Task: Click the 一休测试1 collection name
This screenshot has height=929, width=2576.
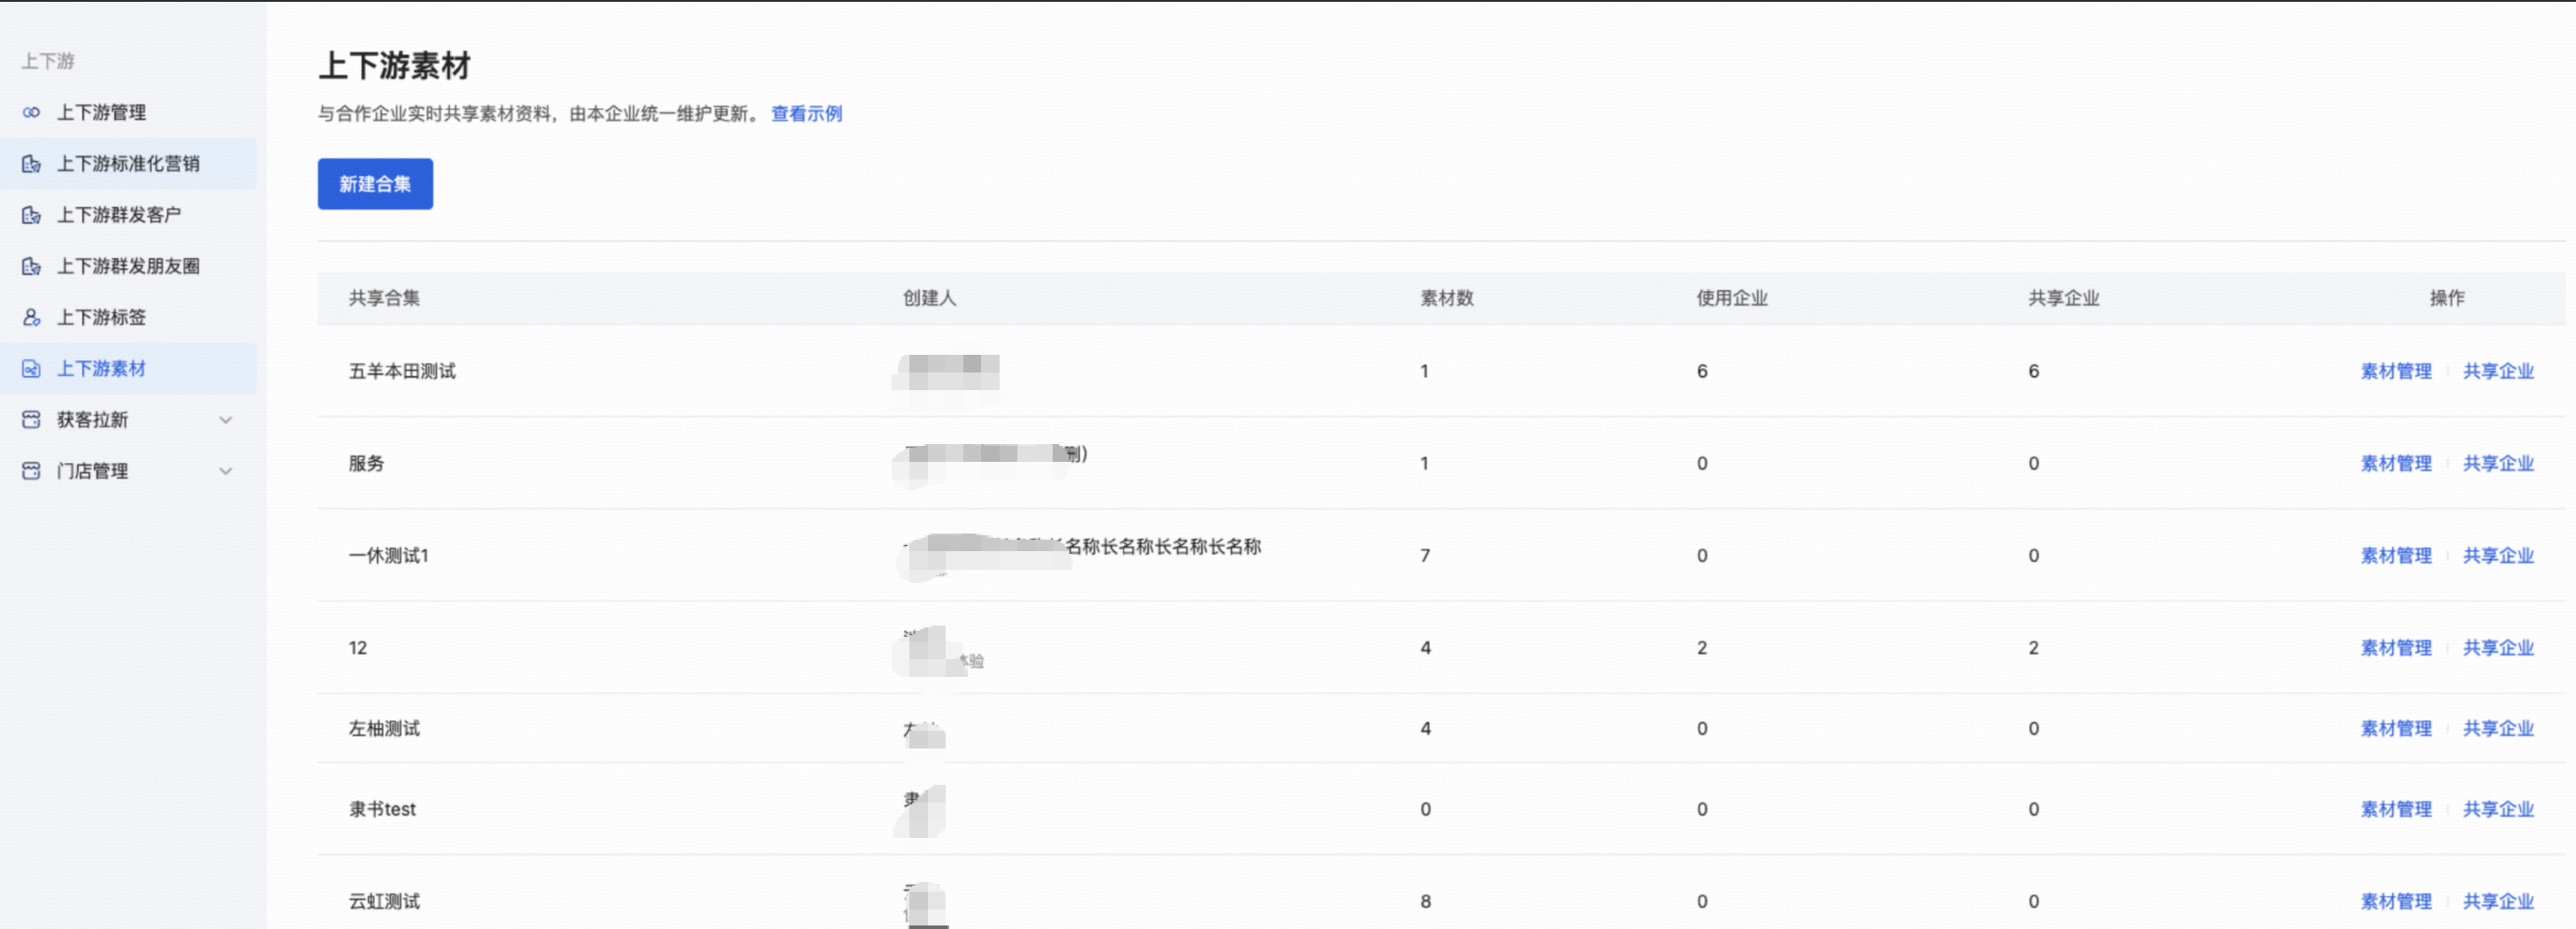Action: click(388, 555)
